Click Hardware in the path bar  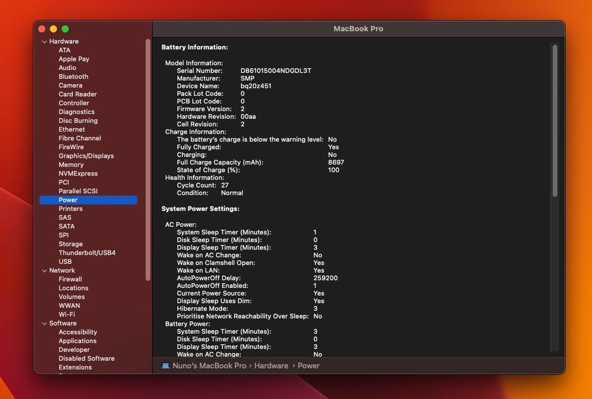pos(271,365)
